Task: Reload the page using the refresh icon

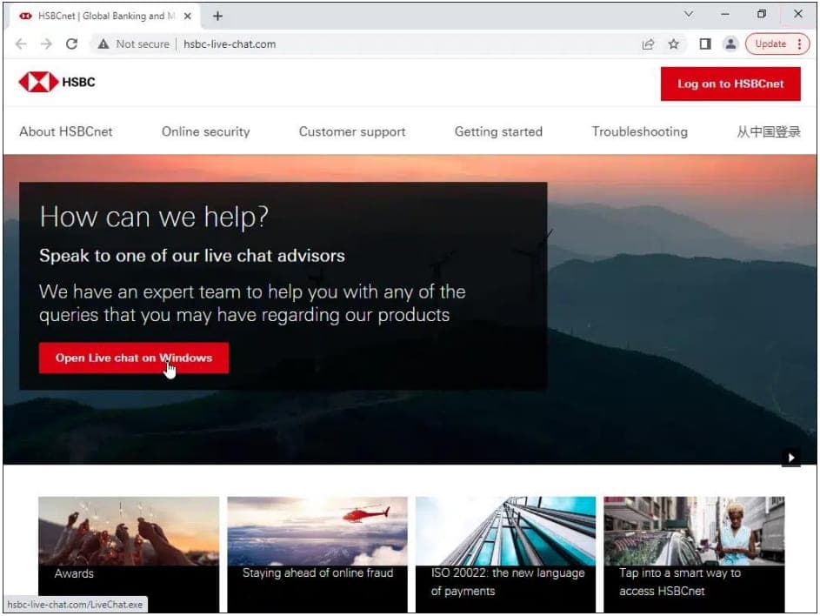Action: coord(72,44)
